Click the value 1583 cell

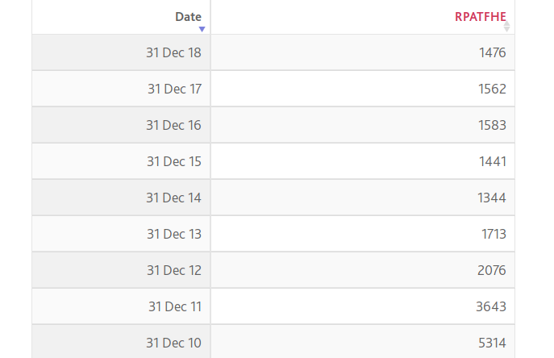[363, 125]
